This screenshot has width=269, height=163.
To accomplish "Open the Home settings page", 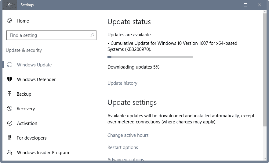I will click(x=23, y=21).
